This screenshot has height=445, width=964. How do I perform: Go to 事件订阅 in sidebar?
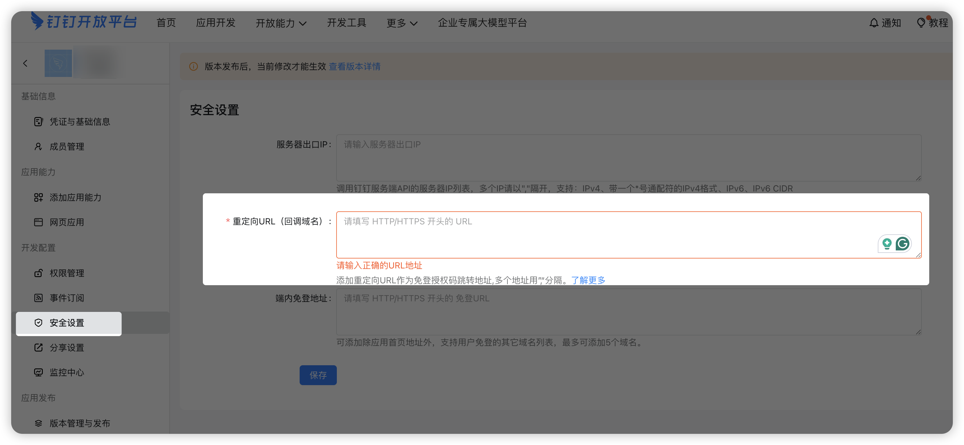pos(67,298)
